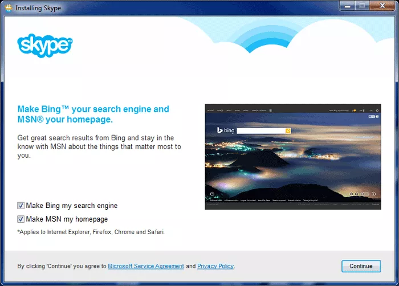Image resolution: width=399 pixels, height=286 pixels.
Task: Click the Applies to Internet Explorer footnote
Action: pyautogui.click(x=91, y=232)
